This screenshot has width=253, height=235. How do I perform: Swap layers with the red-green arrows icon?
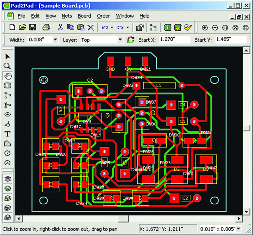click(x=131, y=40)
